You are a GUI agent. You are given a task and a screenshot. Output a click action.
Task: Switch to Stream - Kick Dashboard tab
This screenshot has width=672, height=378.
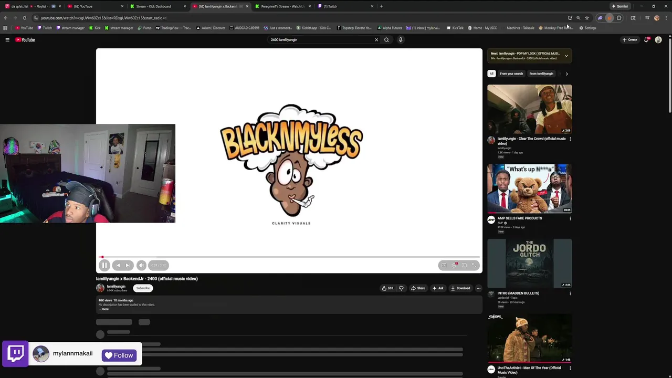coord(157,6)
